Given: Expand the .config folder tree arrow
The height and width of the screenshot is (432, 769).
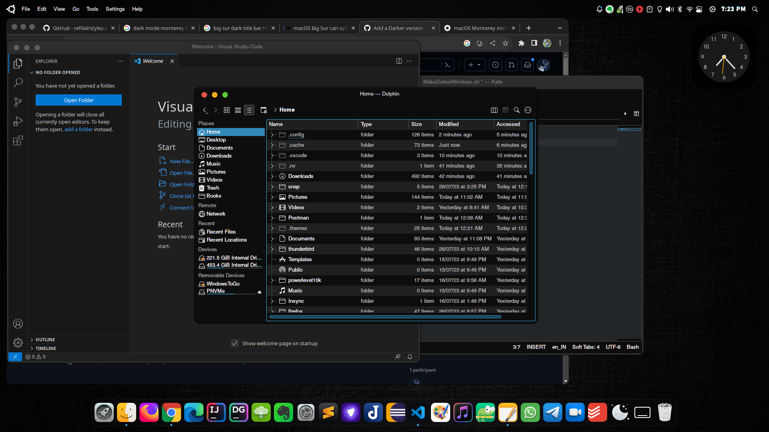Looking at the screenshot, I should coord(272,135).
